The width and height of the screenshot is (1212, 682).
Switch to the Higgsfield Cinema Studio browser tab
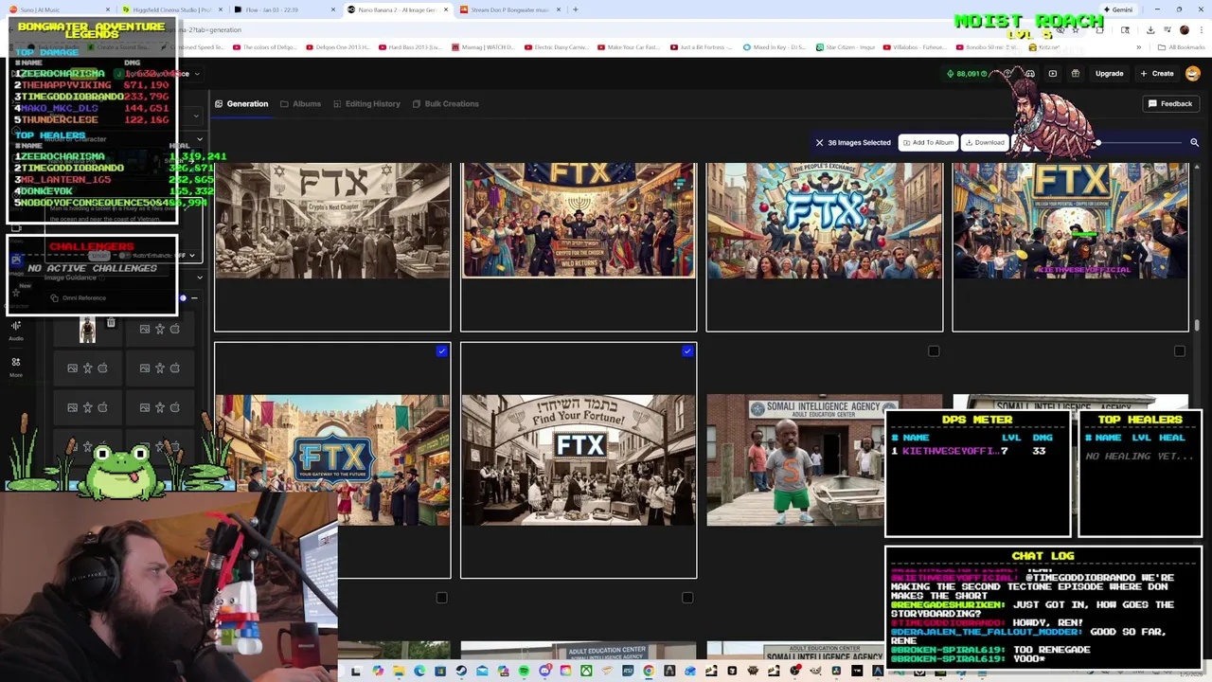173,9
